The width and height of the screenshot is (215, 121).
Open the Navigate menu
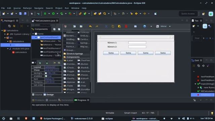(x=39, y=8)
